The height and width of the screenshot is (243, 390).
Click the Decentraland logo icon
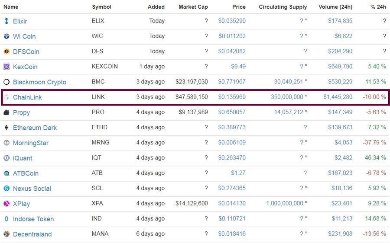[x=6, y=234]
